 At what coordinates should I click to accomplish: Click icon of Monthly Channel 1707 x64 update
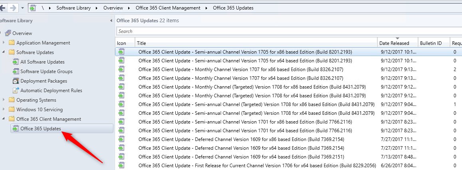(121, 78)
